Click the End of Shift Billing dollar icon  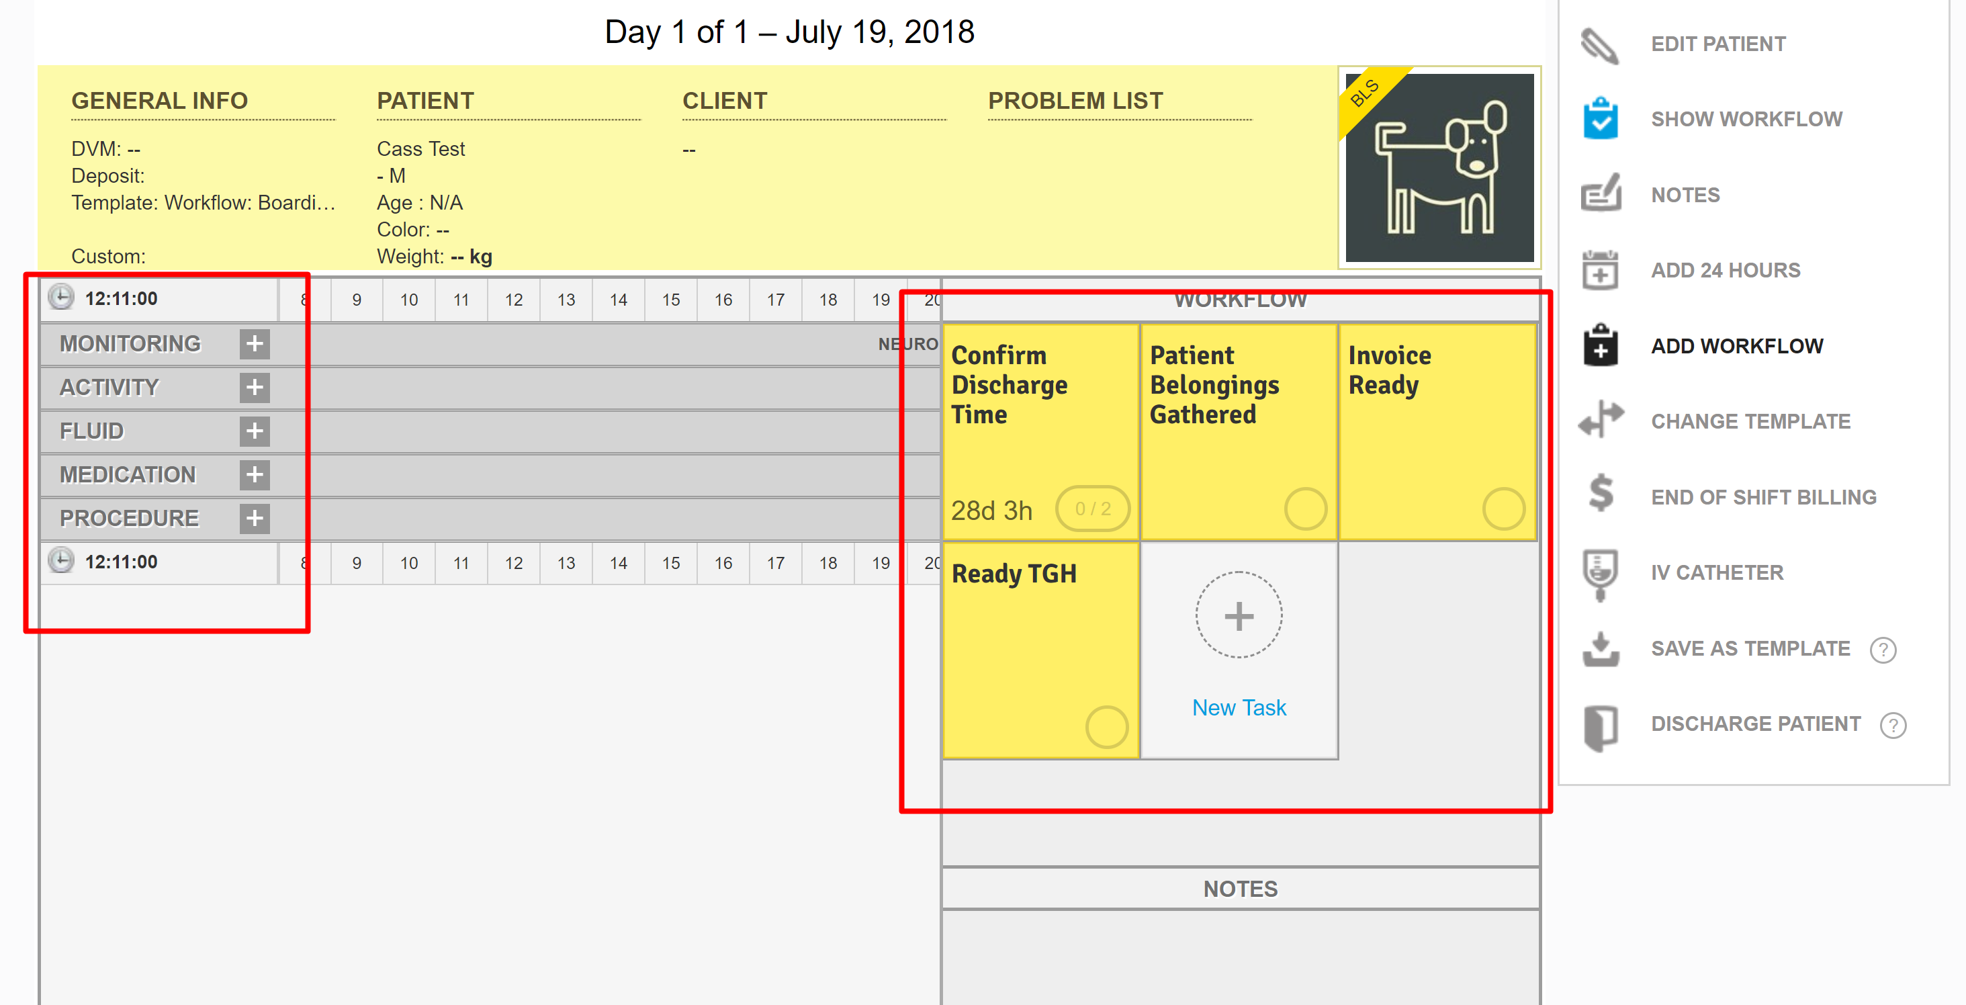[x=1600, y=494]
